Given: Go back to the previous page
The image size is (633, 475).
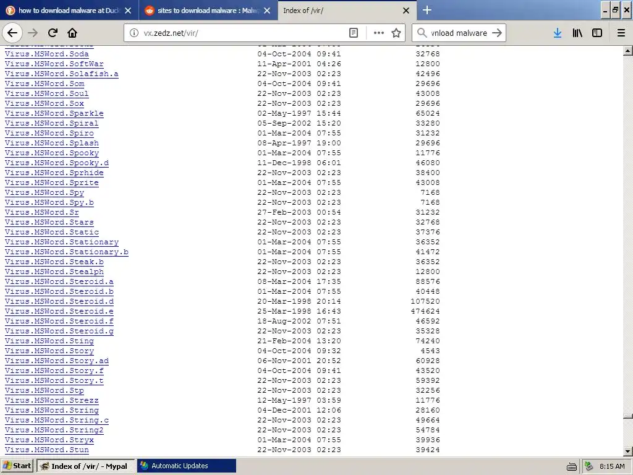Looking at the screenshot, I should [12, 33].
